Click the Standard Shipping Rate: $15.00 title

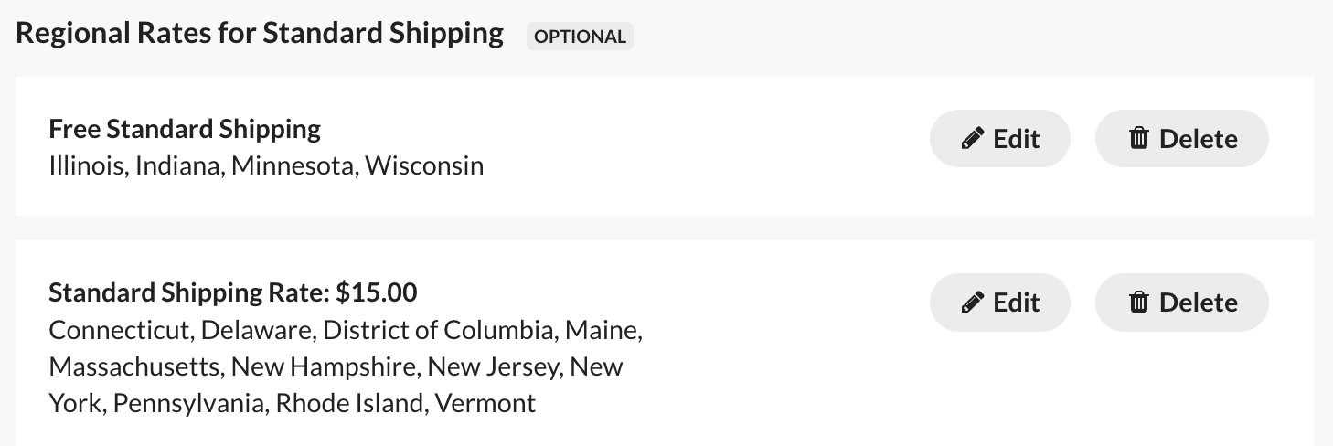pos(233,292)
